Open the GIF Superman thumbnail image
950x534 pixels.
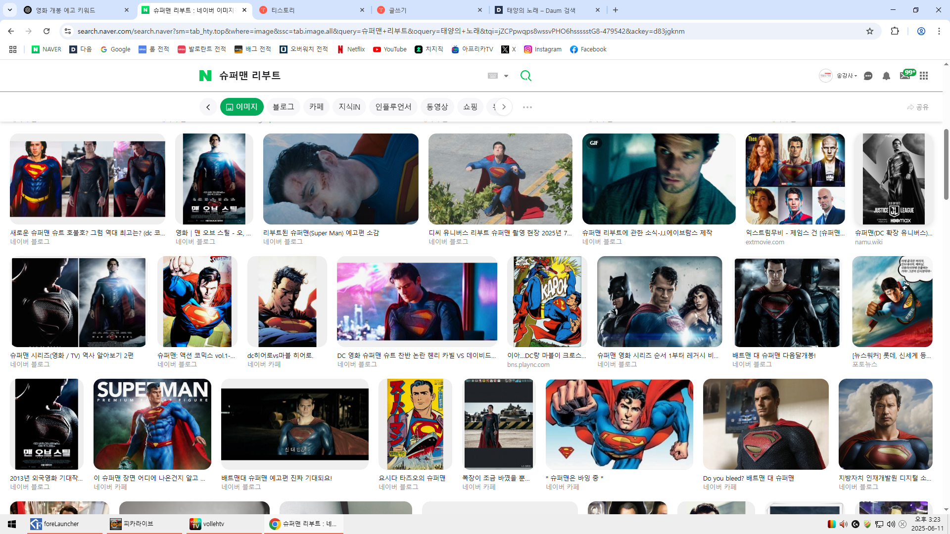(x=659, y=179)
